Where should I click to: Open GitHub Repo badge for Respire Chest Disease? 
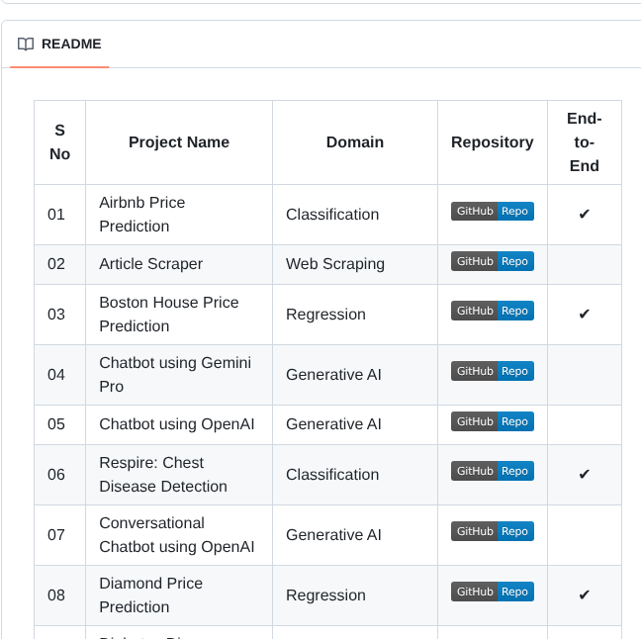coord(493,471)
